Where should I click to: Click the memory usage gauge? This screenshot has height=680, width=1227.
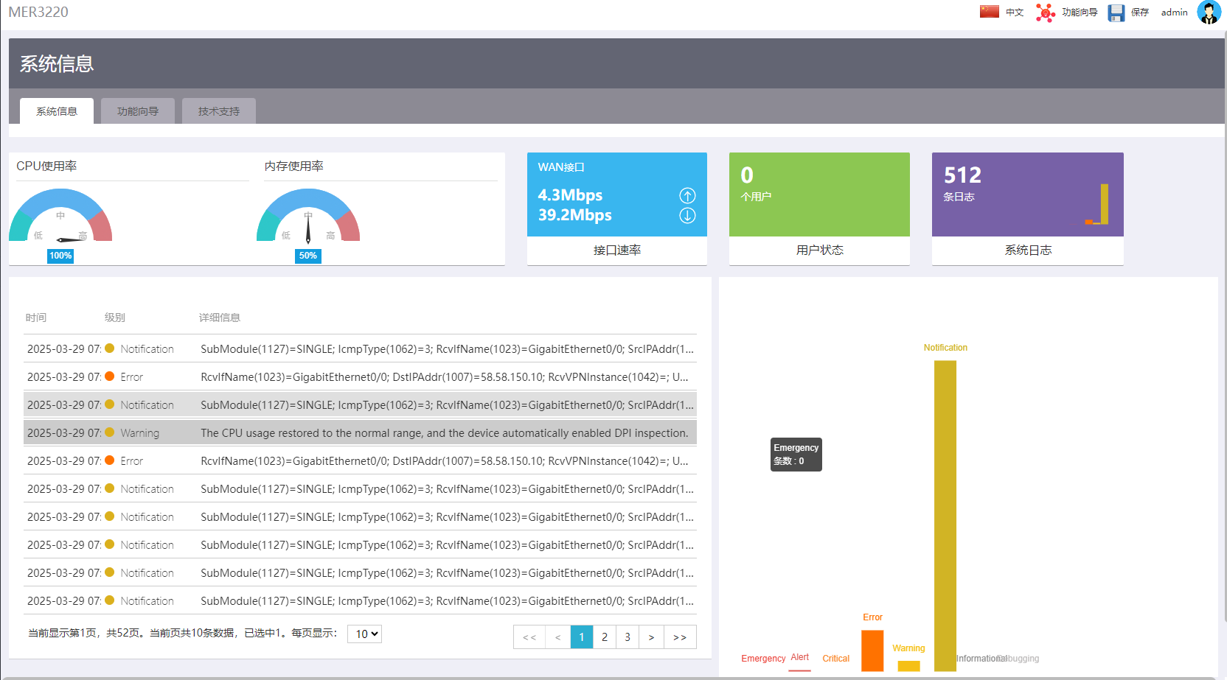pos(308,217)
